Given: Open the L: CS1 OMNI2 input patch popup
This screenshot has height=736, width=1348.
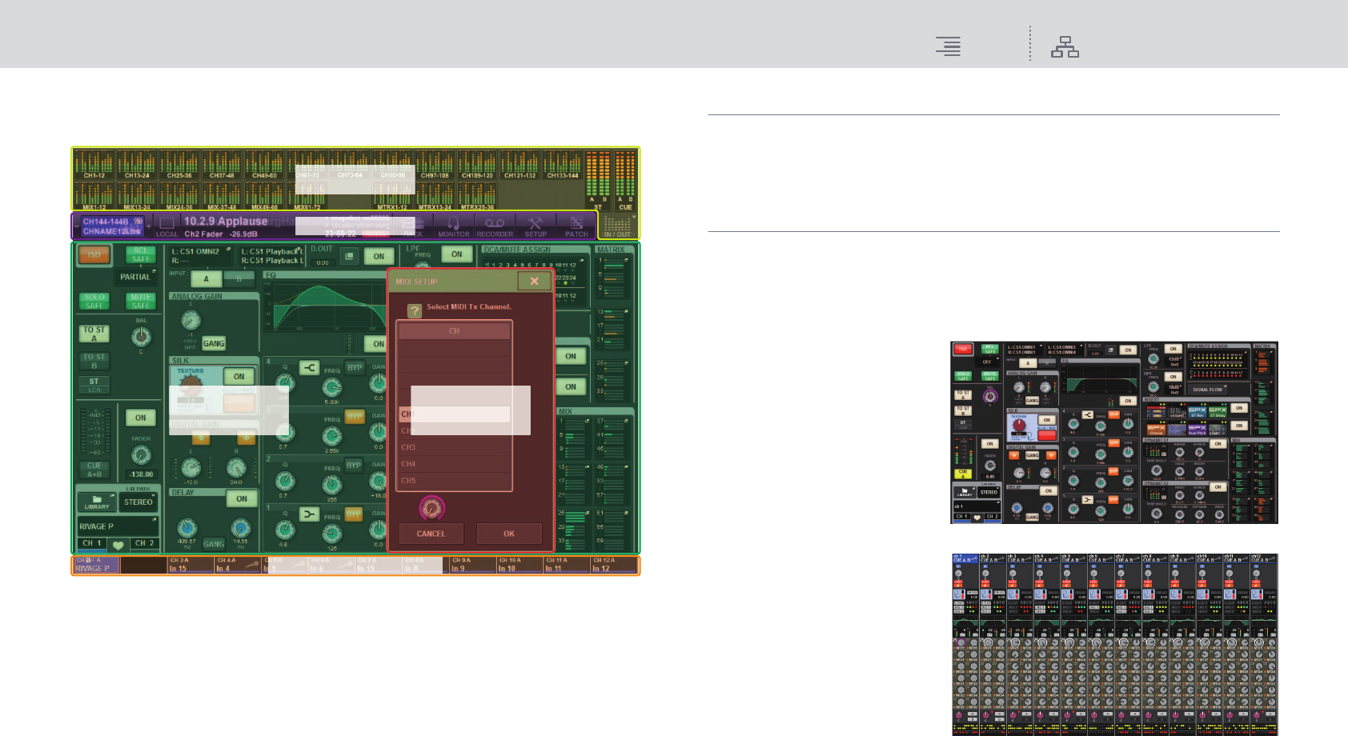Looking at the screenshot, I should tap(201, 256).
